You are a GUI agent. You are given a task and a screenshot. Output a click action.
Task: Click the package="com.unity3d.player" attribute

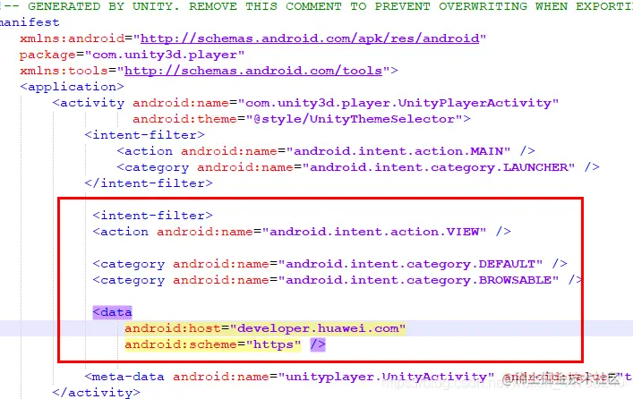pos(132,55)
